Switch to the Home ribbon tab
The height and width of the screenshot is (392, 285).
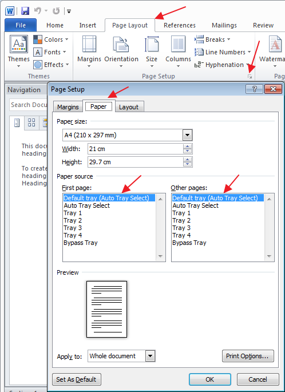pos(55,25)
